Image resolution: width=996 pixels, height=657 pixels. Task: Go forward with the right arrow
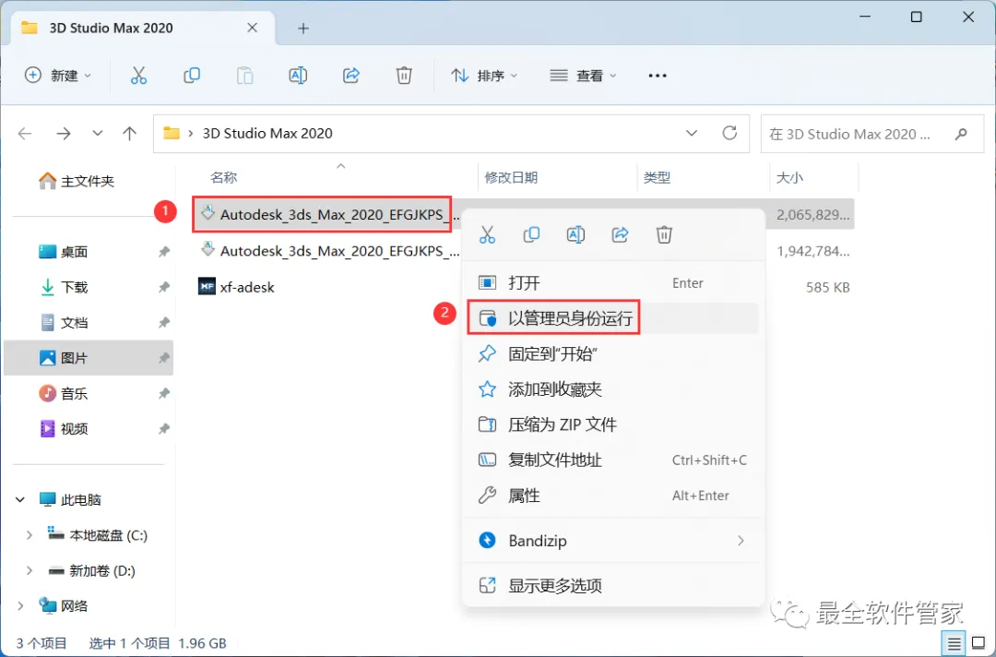click(x=63, y=134)
